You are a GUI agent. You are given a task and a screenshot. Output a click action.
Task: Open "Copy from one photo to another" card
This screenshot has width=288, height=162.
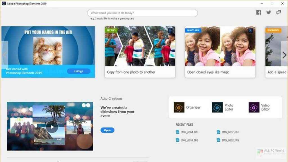click(140, 52)
